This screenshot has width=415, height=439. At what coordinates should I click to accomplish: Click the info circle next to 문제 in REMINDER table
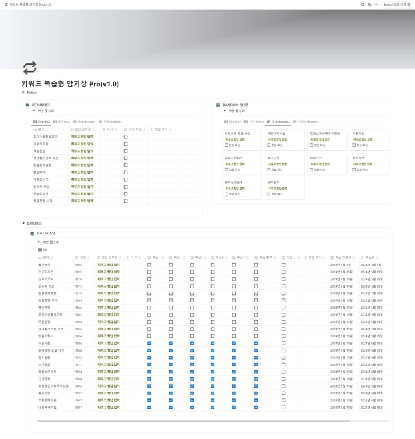click(46, 130)
